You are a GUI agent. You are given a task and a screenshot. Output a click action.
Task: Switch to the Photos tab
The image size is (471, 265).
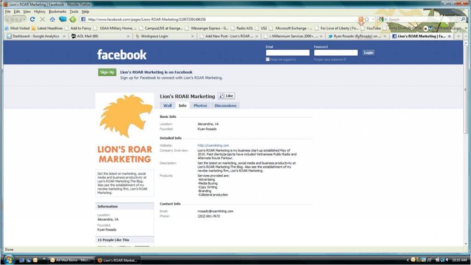coord(200,106)
